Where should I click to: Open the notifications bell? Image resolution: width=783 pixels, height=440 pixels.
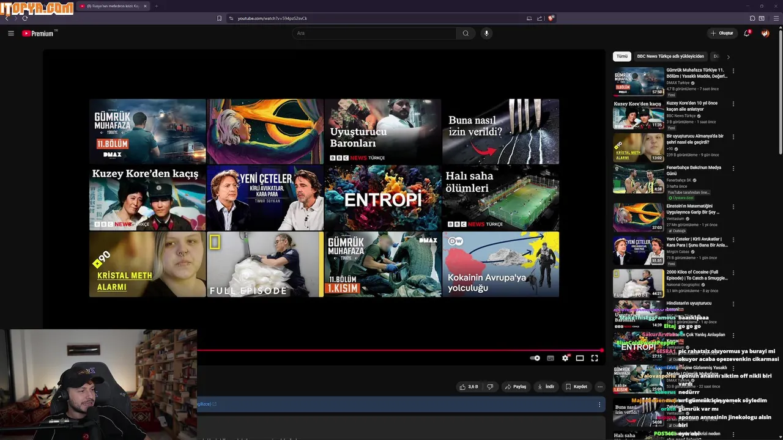point(747,33)
